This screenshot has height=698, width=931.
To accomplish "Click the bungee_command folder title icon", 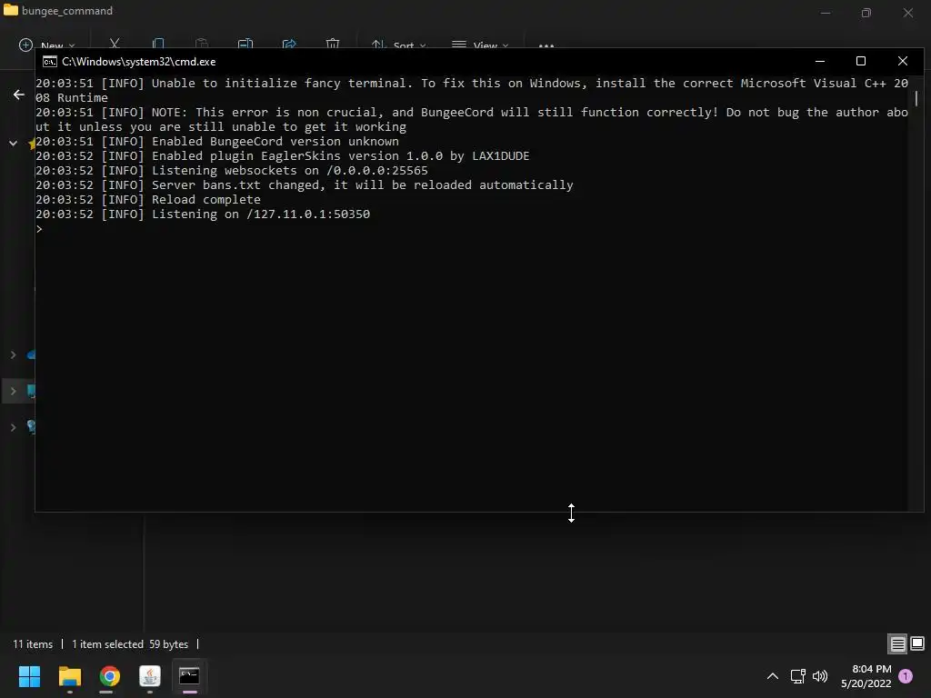I will 11,10.
